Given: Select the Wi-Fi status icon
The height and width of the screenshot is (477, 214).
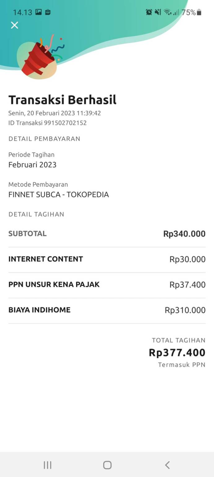Looking at the screenshot, I should click(167, 12).
